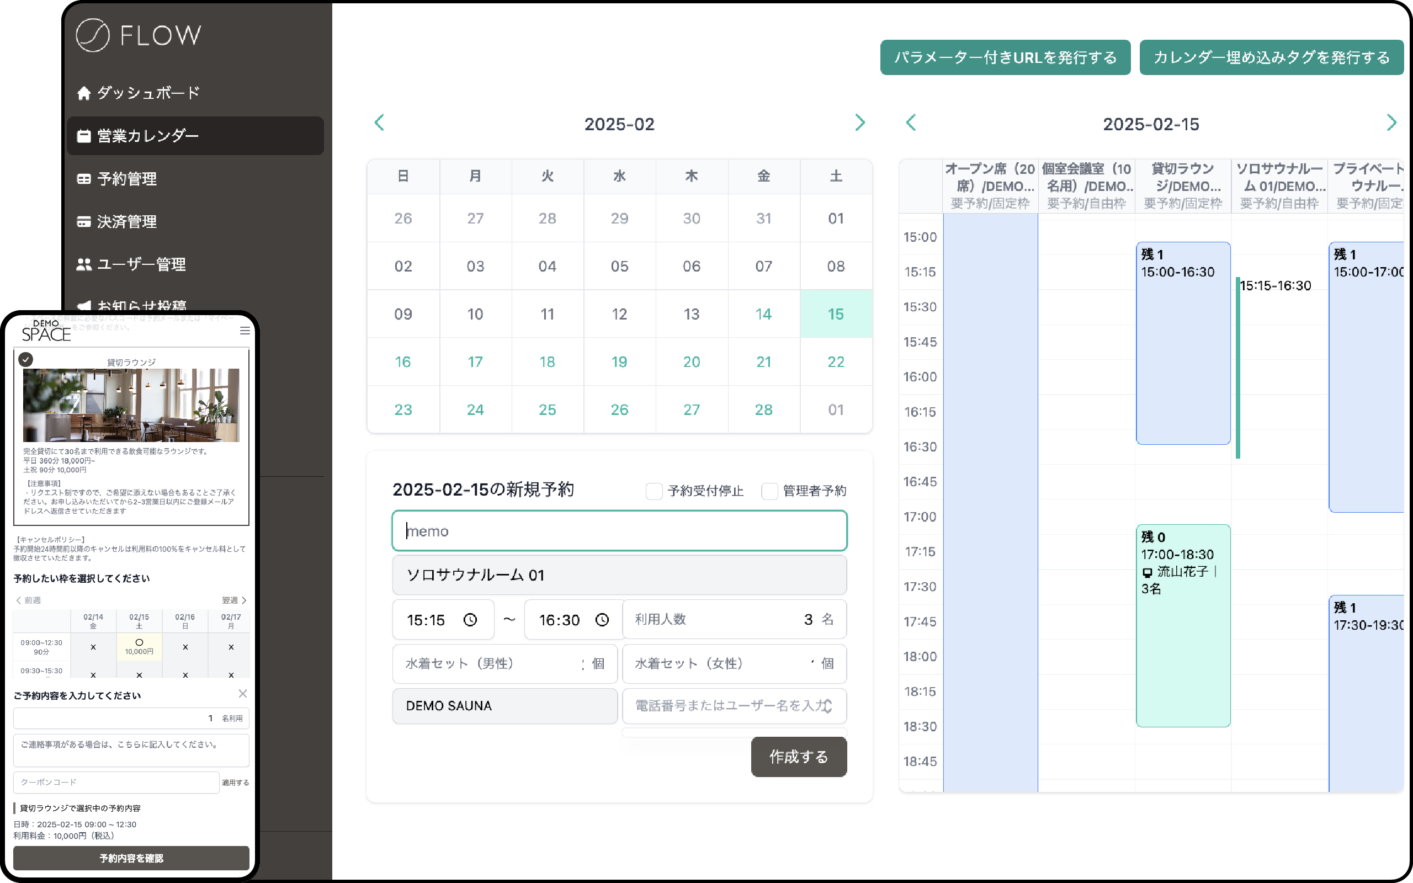Click the FLOW logo icon
Viewport: 1413px width, 883px height.
pyautogui.click(x=92, y=35)
